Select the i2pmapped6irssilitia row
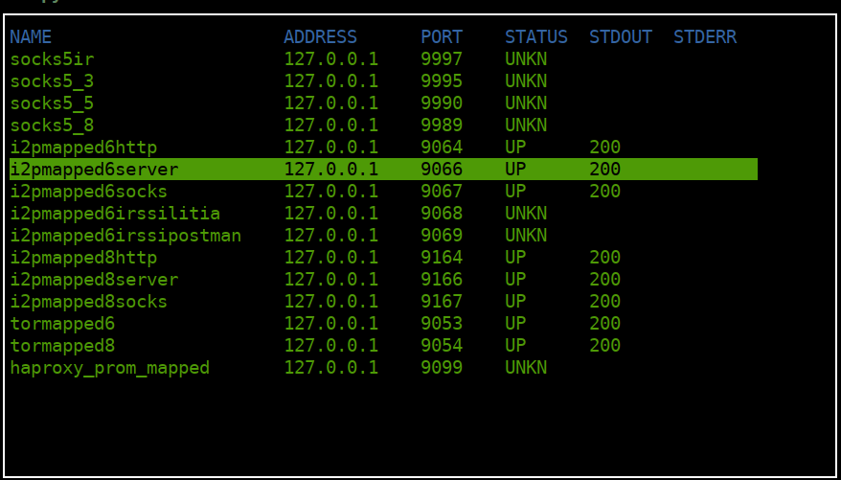841x480 pixels. pyautogui.click(x=383, y=213)
